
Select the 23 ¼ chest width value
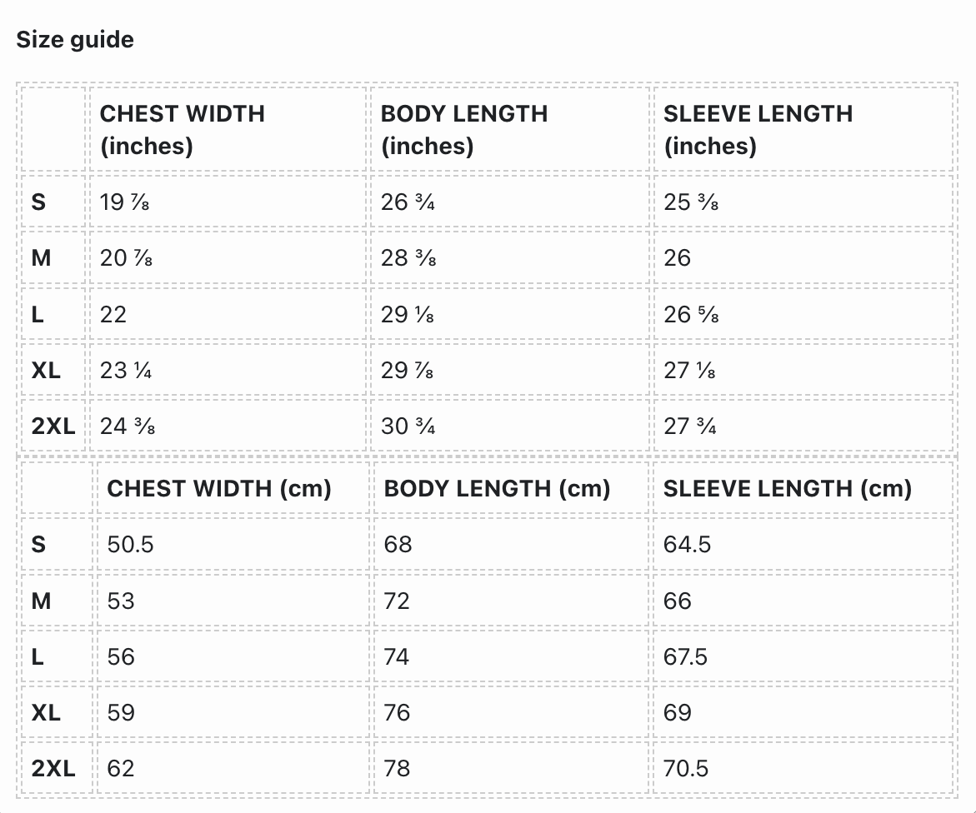click(x=126, y=371)
